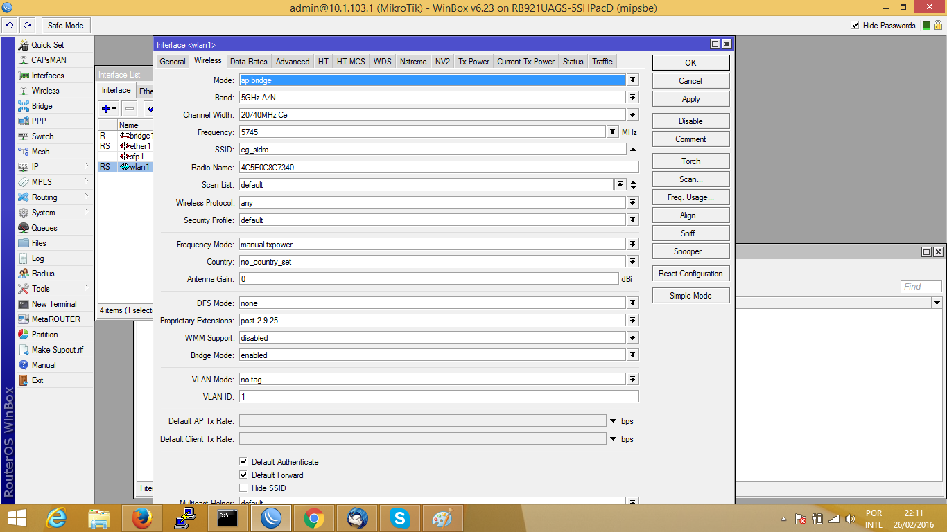Screen dimensions: 947x532
Task: Open the Wireless Protocol dropdown
Action: coord(632,203)
